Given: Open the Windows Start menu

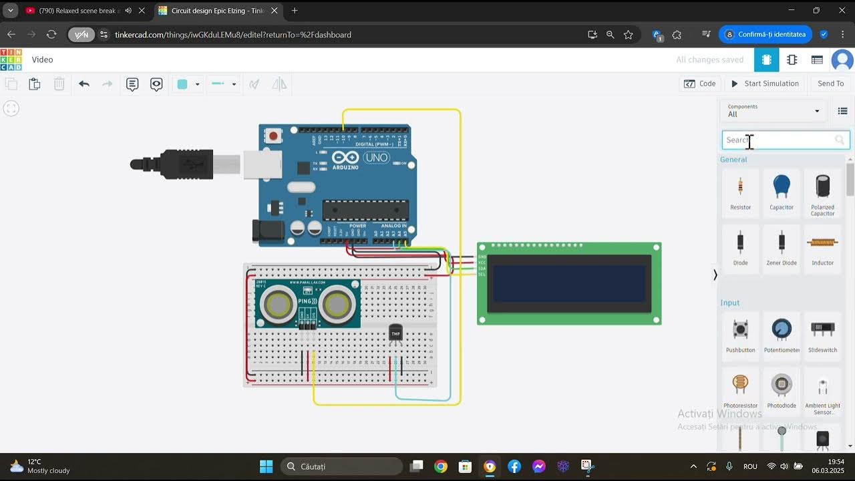Looking at the screenshot, I should tap(266, 466).
